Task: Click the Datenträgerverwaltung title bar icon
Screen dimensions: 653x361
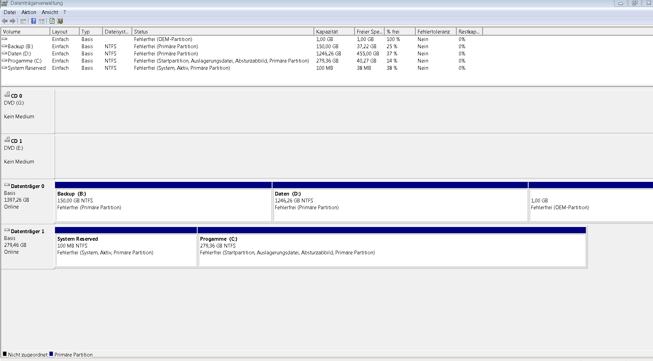Action: click(4, 3)
